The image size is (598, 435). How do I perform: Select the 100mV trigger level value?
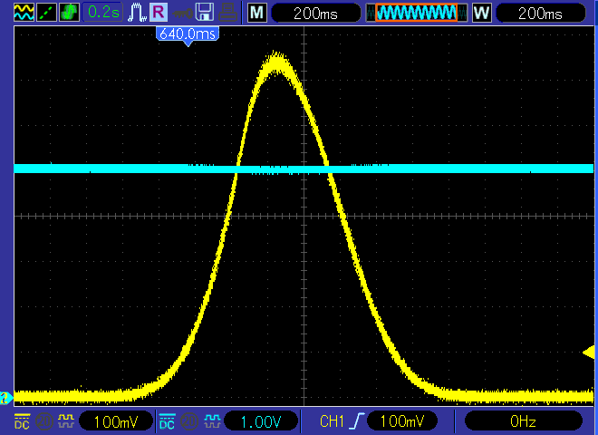(402, 421)
